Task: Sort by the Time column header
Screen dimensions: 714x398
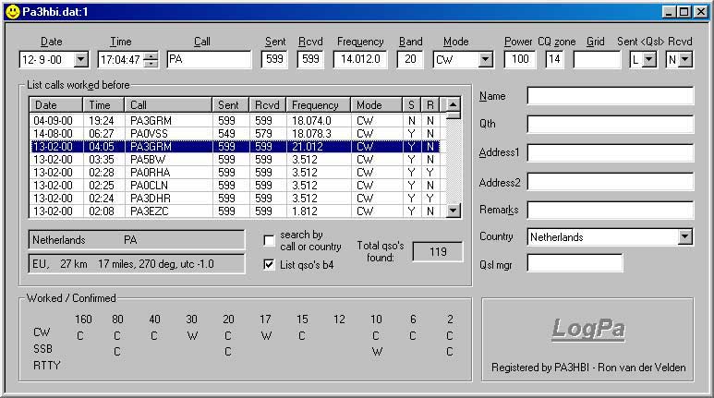Action: click(103, 104)
